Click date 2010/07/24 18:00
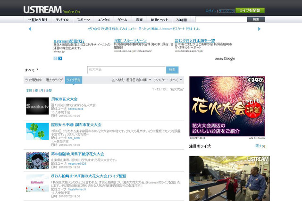Viewport: 302px width, 201px height. (69, 145)
